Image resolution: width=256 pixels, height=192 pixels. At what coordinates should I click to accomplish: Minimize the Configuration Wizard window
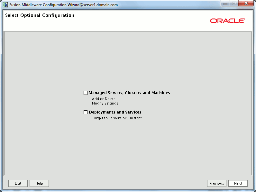point(225,4)
